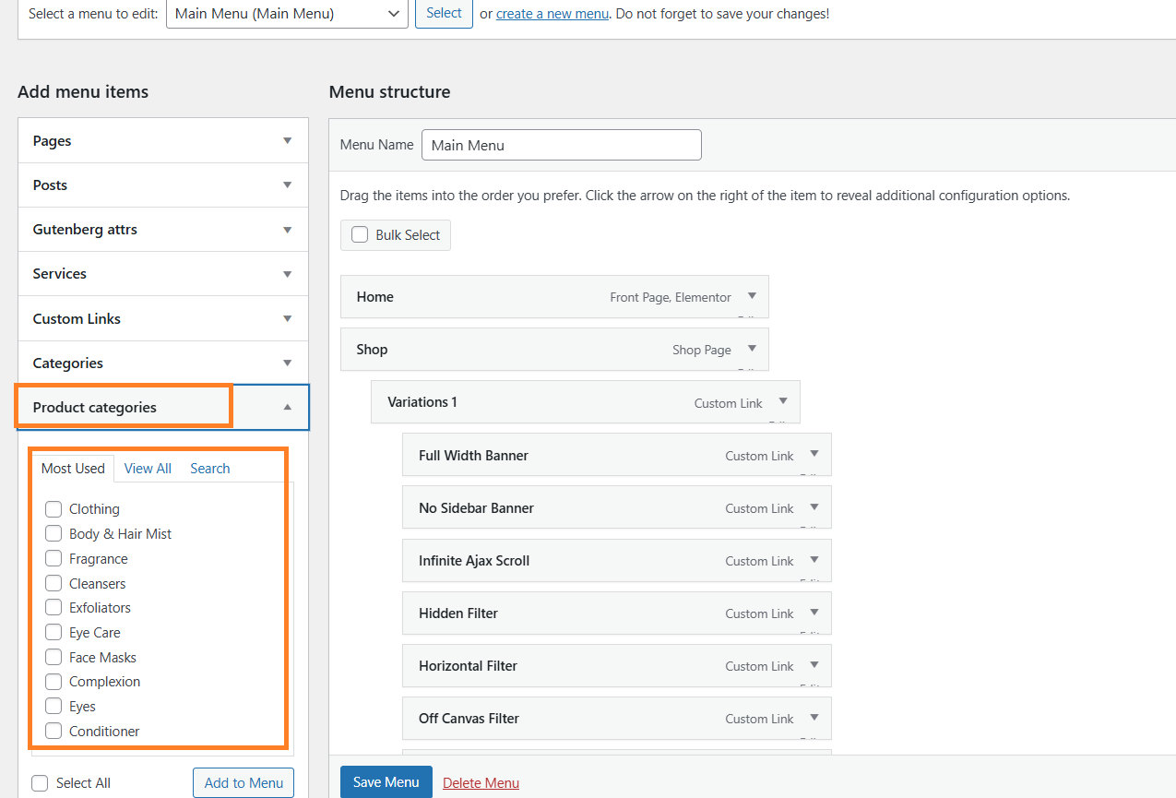Expand the Services panel arrow
Viewport: 1176px width, 798px height.
click(x=288, y=274)
